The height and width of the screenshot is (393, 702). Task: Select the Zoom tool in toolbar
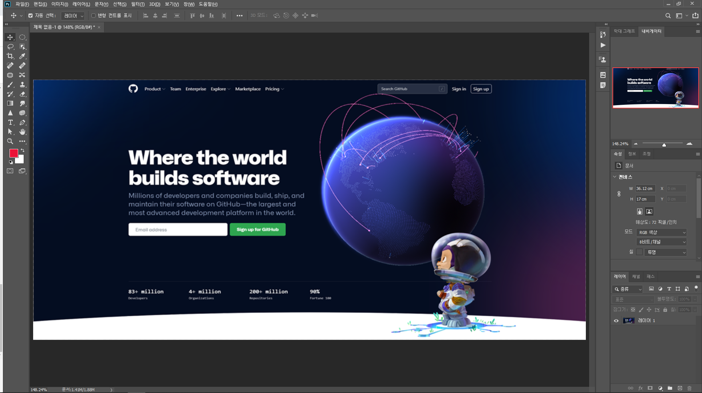[x=10, y=141]
